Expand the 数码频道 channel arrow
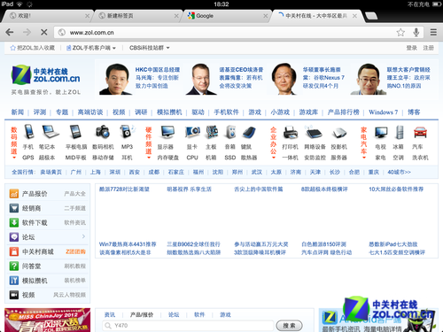 pyautogui.click(x=14, y=158)
